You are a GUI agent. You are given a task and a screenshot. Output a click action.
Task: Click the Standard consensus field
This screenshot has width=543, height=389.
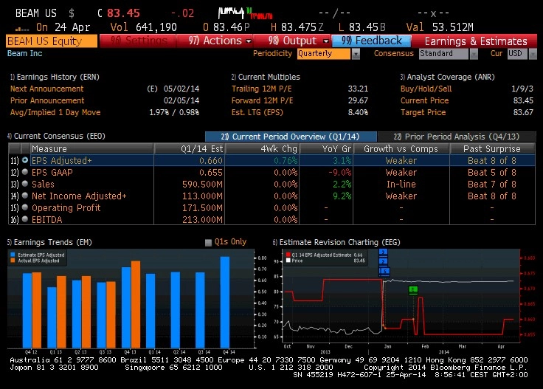click(x=443, y=54)
